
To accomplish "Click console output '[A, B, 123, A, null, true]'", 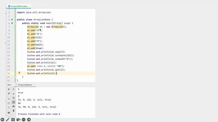I will pos(34,100).
